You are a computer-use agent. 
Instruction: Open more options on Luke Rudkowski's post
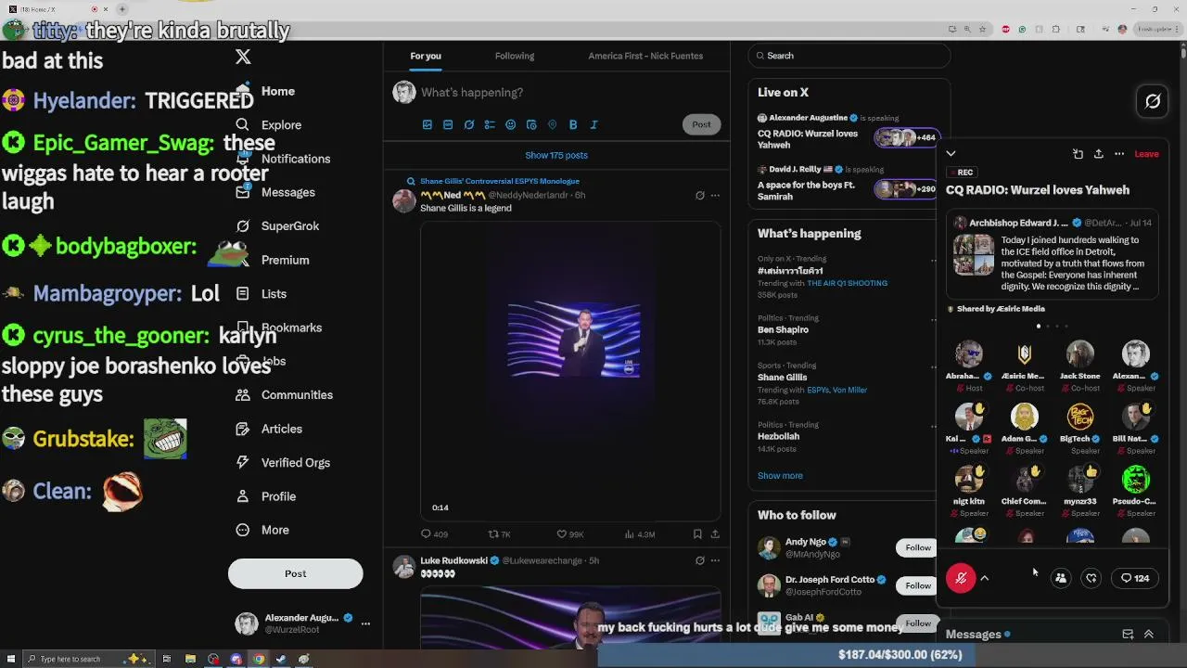pyautogui.click(x=715, y=560)
